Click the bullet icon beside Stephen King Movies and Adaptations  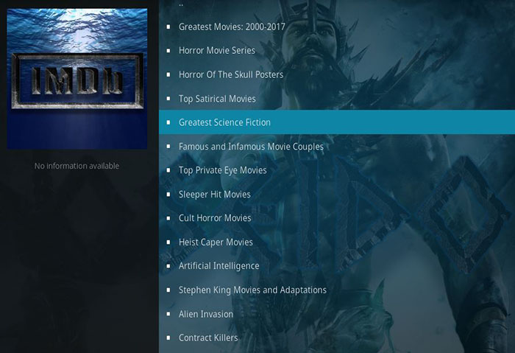(168, 290)
